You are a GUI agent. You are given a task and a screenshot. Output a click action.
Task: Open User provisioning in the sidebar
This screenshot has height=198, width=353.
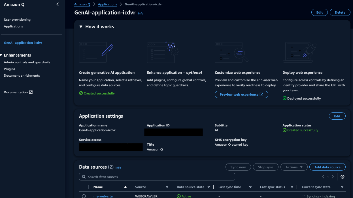coord(17,20)
